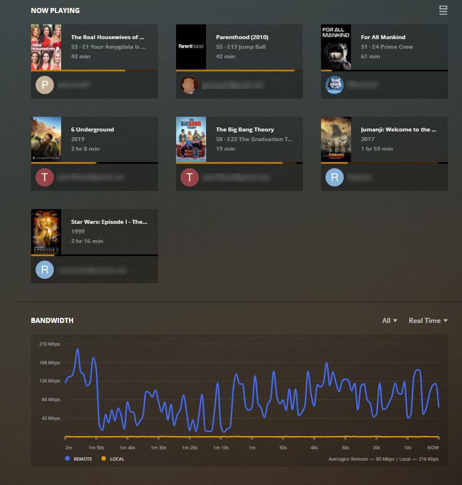
Task: Toggle the Remote series in bandwidth legend
Action: pyautogui.click(x=79, y=459)
